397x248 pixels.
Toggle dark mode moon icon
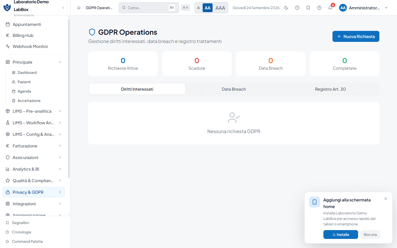coord(286,8)
